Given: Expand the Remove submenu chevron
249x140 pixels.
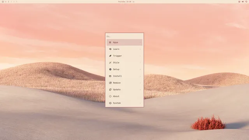Looking at the screenshot, I should [x=140, y=83].
